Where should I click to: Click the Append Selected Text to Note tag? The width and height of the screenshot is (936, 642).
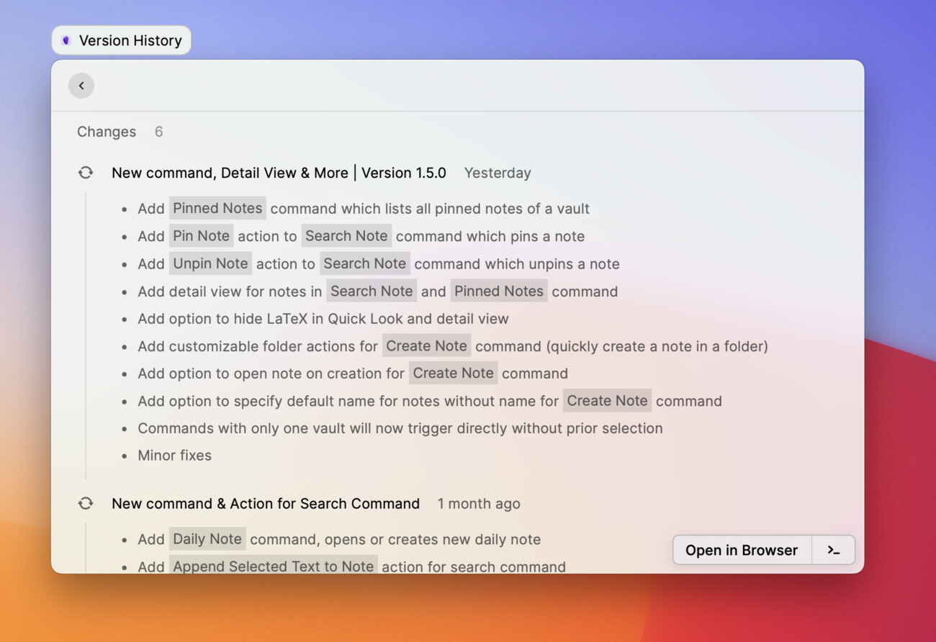272,566
